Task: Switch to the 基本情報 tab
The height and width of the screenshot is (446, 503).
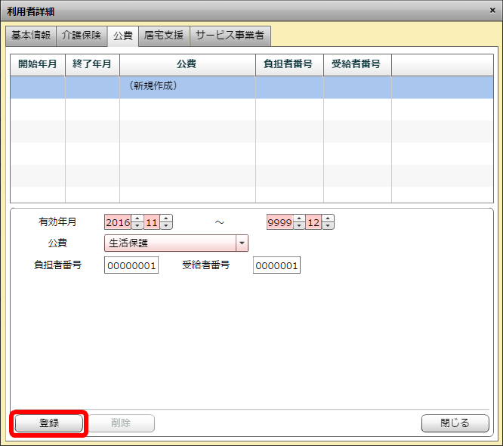Action: click(x=31, y=36)
